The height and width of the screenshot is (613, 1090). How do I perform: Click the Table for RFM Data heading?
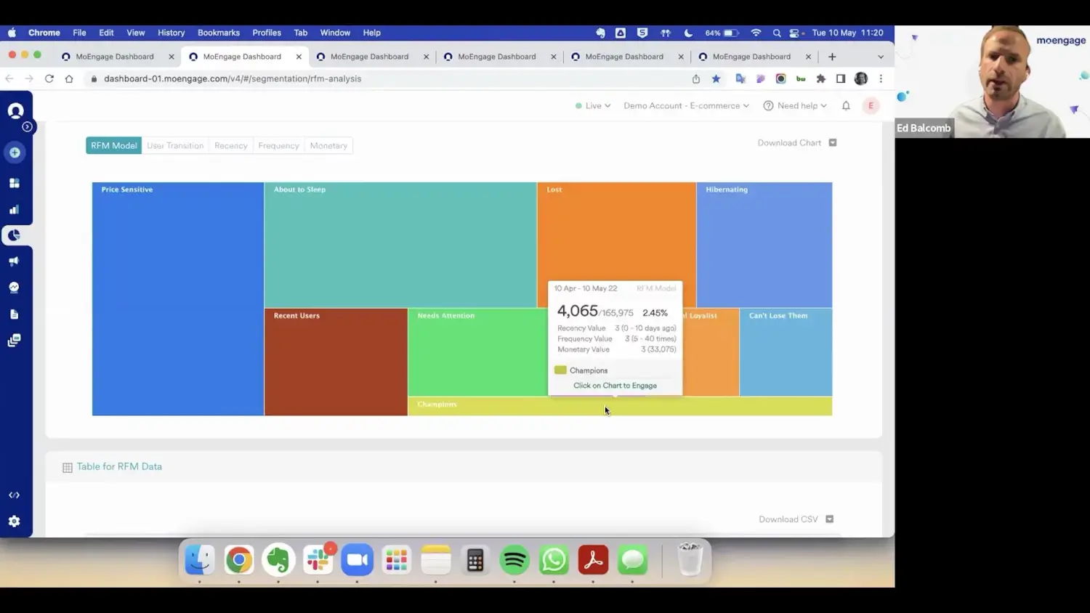pyautogui.click(x=119, y=467)
